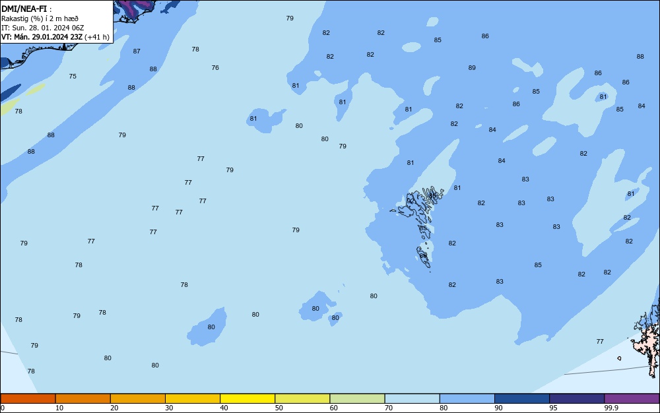
Task: Click the 0–10 dark orange legend swatch
Action: point(28,398)
